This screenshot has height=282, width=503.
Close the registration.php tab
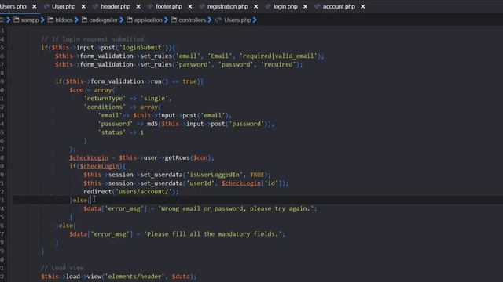255,6
